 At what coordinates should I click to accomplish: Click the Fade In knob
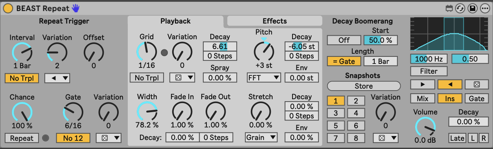pos(182,111)
